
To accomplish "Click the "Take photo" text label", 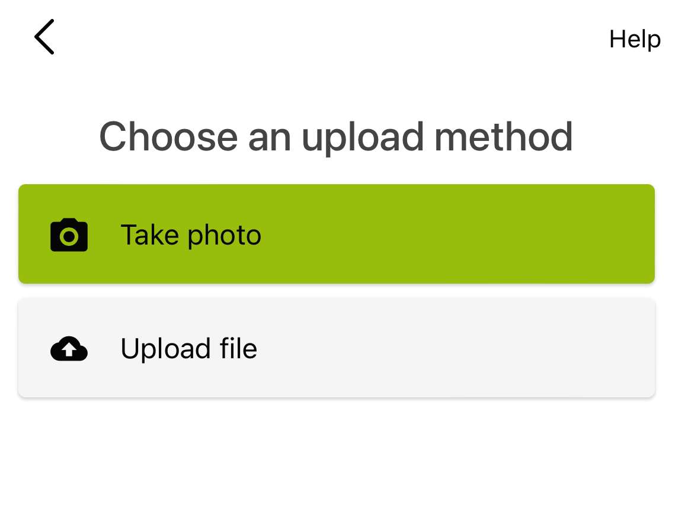I will (x=191, y=235).
